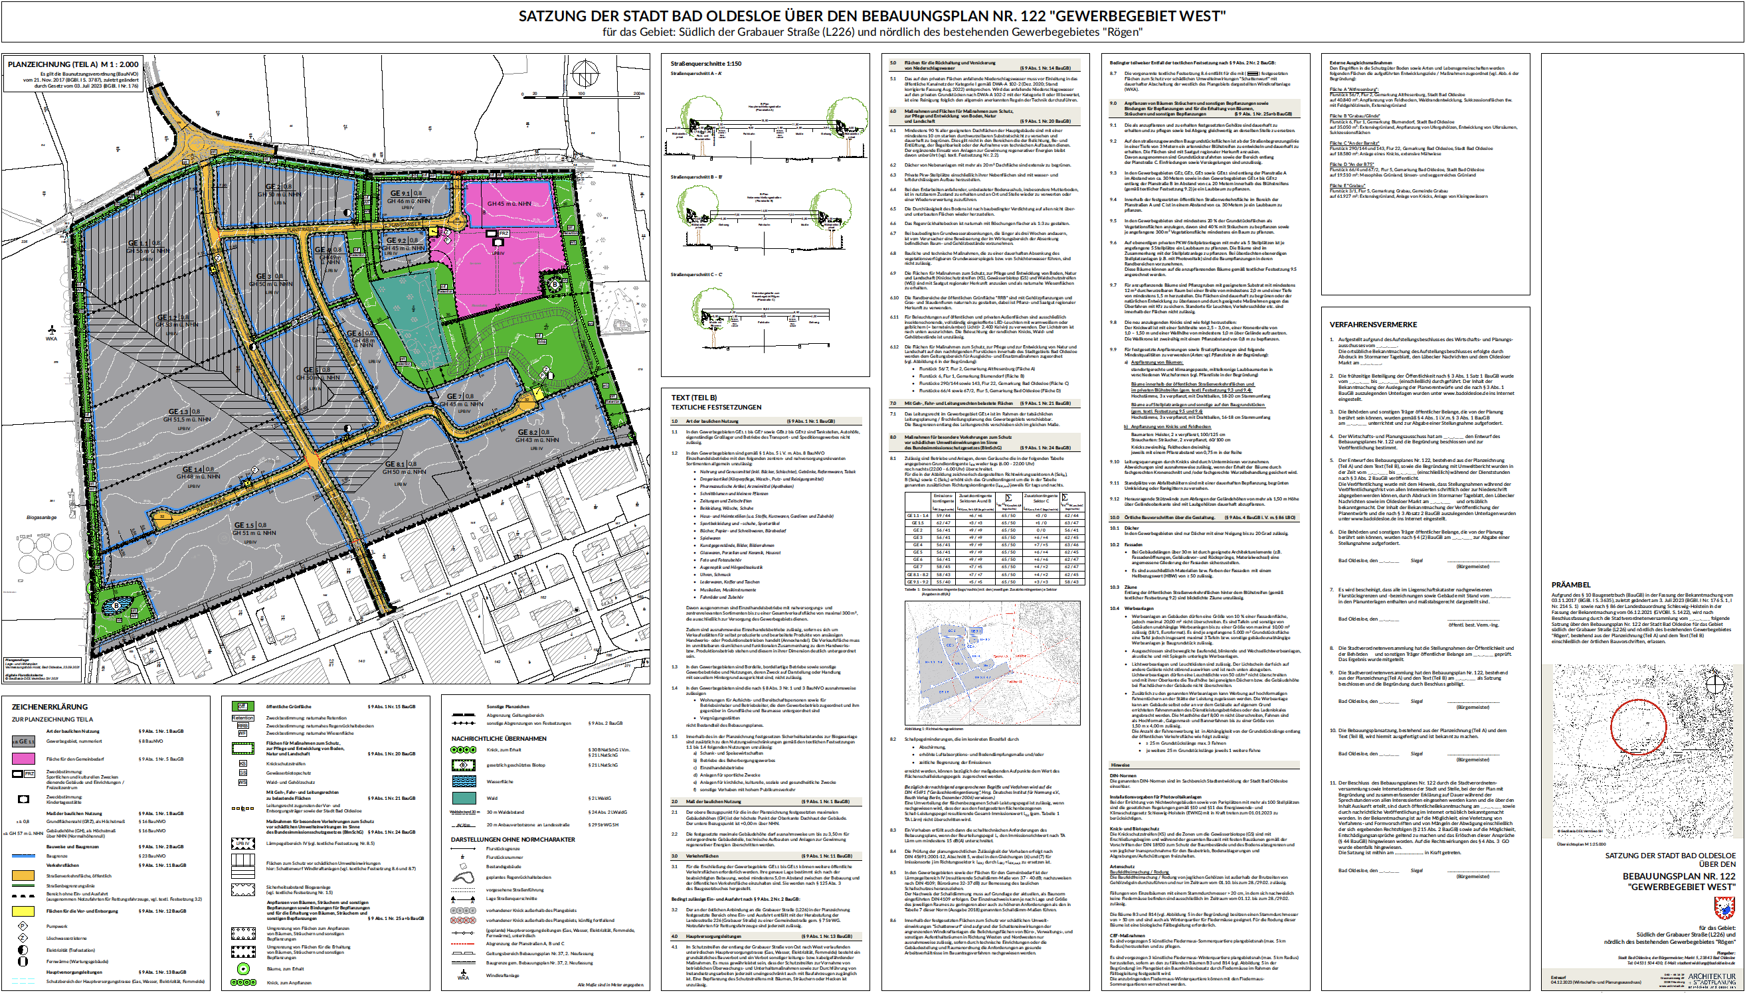This screenshot has width=1747, height=993.
Task: Click the Windkraftanlage WKA symbol in the legend
Action: pyautogui.click(x=463, y=974)
